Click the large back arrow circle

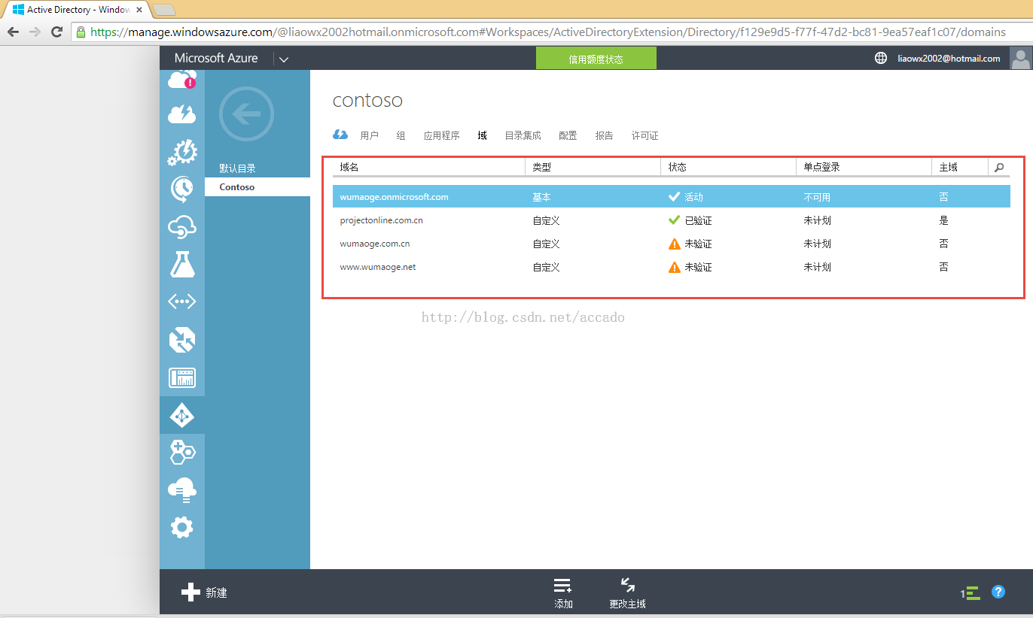tap(246, 114)
